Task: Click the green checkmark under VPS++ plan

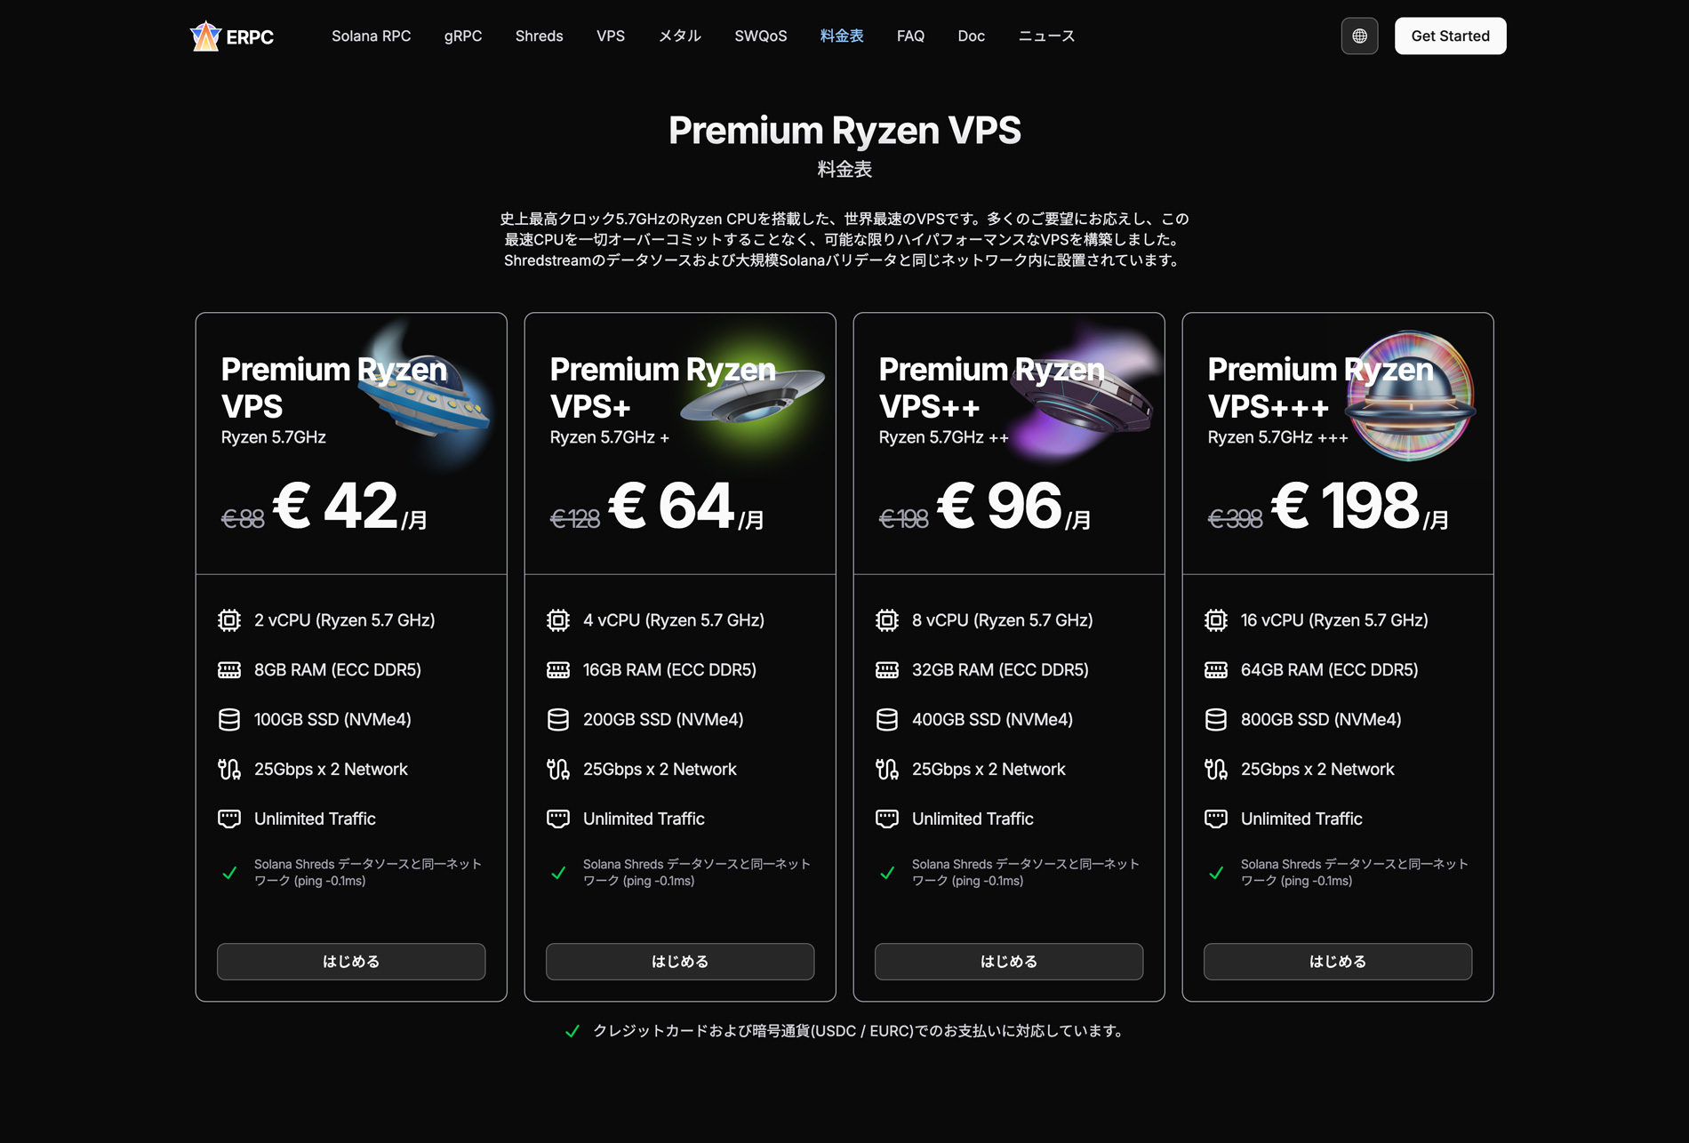Action: pos(887,873)
